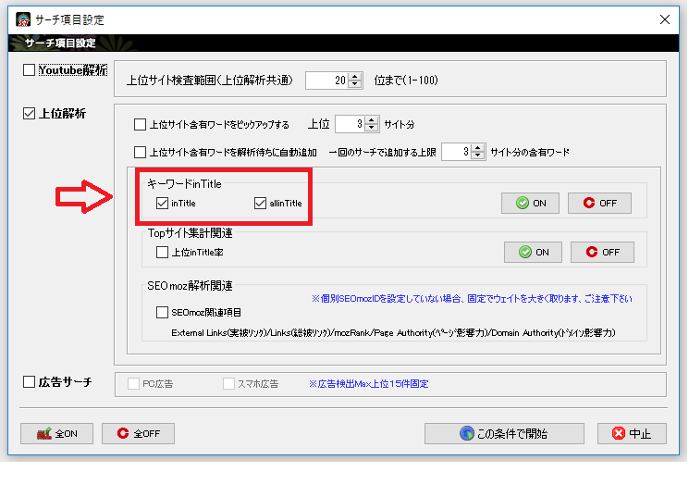Click the globe icon on この条件で開始 button
The image size is (689, 497).
(x=467, y=433)
